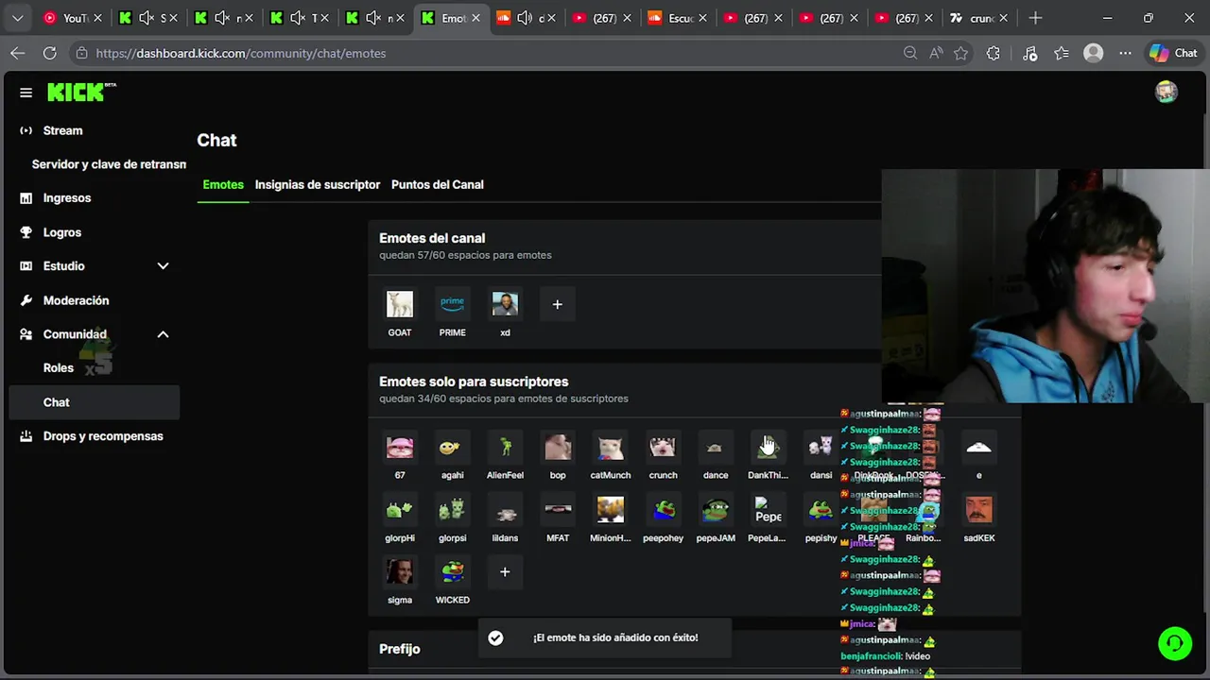Viewport: 1210px width, 680px height.
Task: Click the KICK logo
Action: pos(81,92)
